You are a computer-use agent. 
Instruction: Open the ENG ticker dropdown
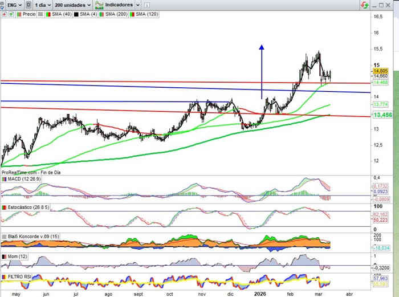pyautogui.click(x=11, y=5)
